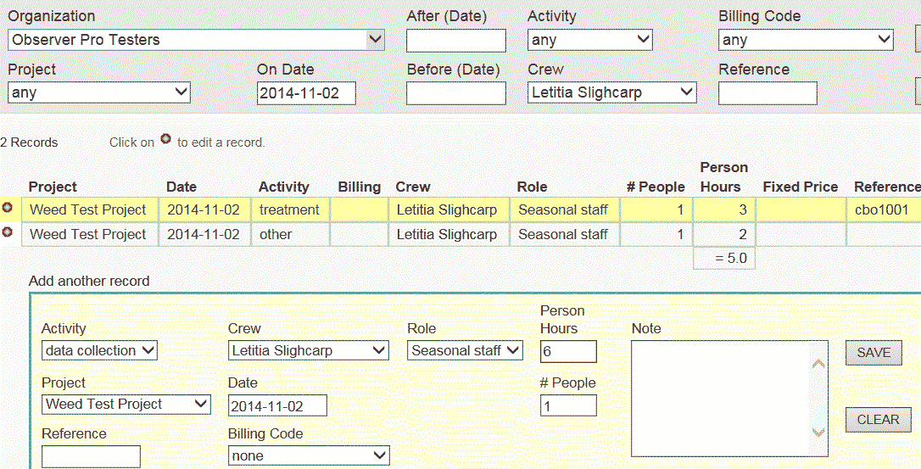Open the Role dropdown in add form

pyautogui.click(x=465, y=350)
